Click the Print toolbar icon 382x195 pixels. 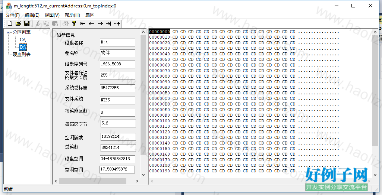pyautogui.click(x=66, y=23)
